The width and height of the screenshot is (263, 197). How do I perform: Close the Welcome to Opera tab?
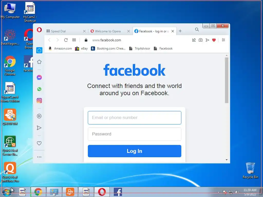[128, 31]
